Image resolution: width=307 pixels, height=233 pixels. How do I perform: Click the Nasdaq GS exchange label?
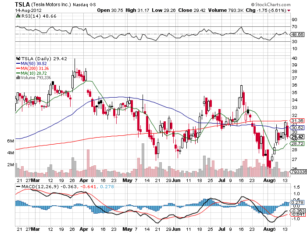coord(84,5)
